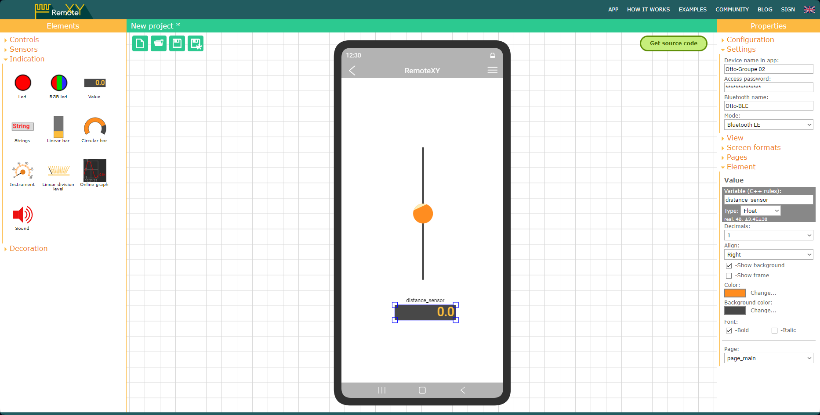Open the Type dropdown set to Float

pos(760,211)
